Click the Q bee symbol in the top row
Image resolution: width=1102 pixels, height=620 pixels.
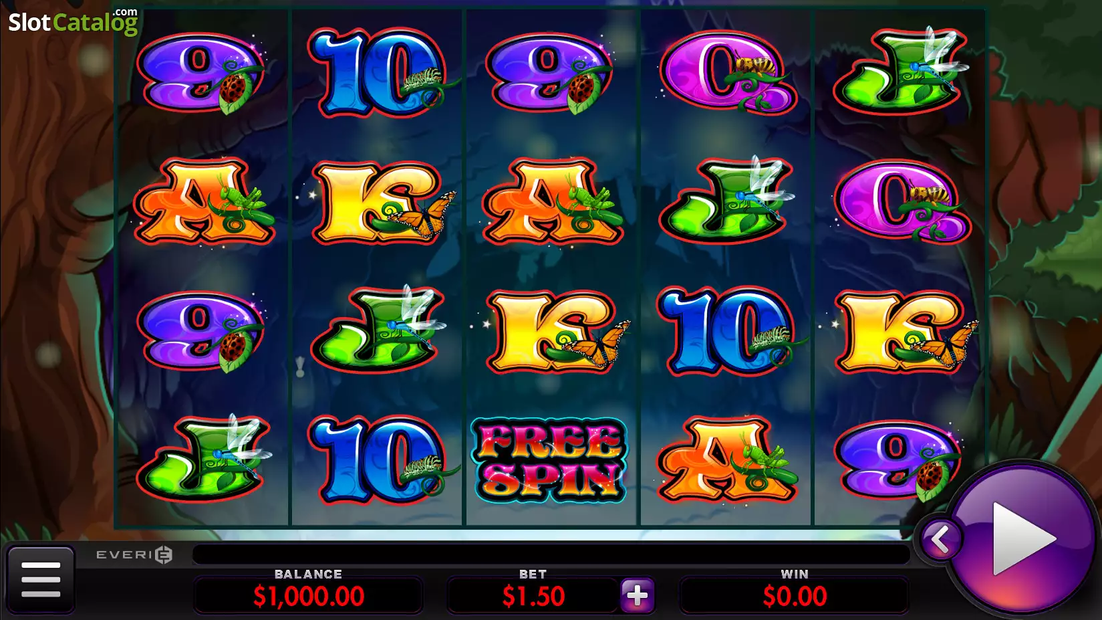(727, 72)
